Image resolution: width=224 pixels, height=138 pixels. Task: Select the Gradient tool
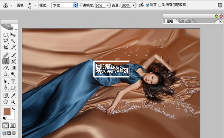point(13,68)
